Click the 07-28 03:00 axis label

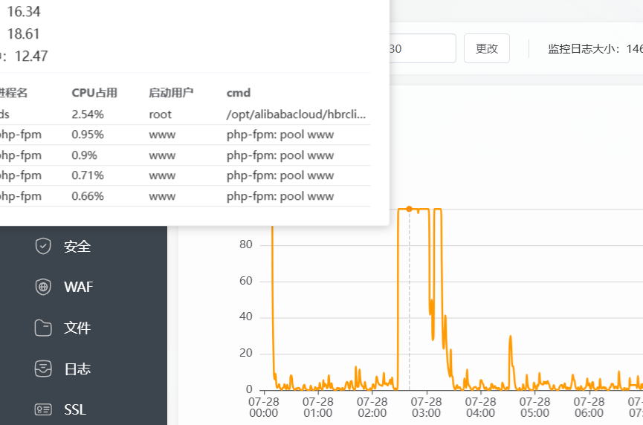click(x=426, y=407)
